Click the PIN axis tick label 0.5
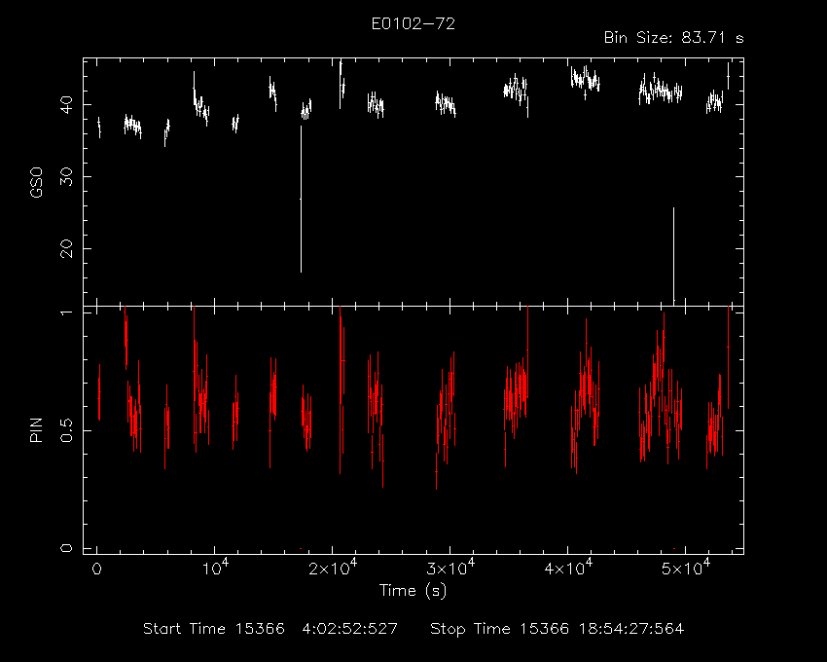Viewport: 827px width, 662px height. point(67,430)
